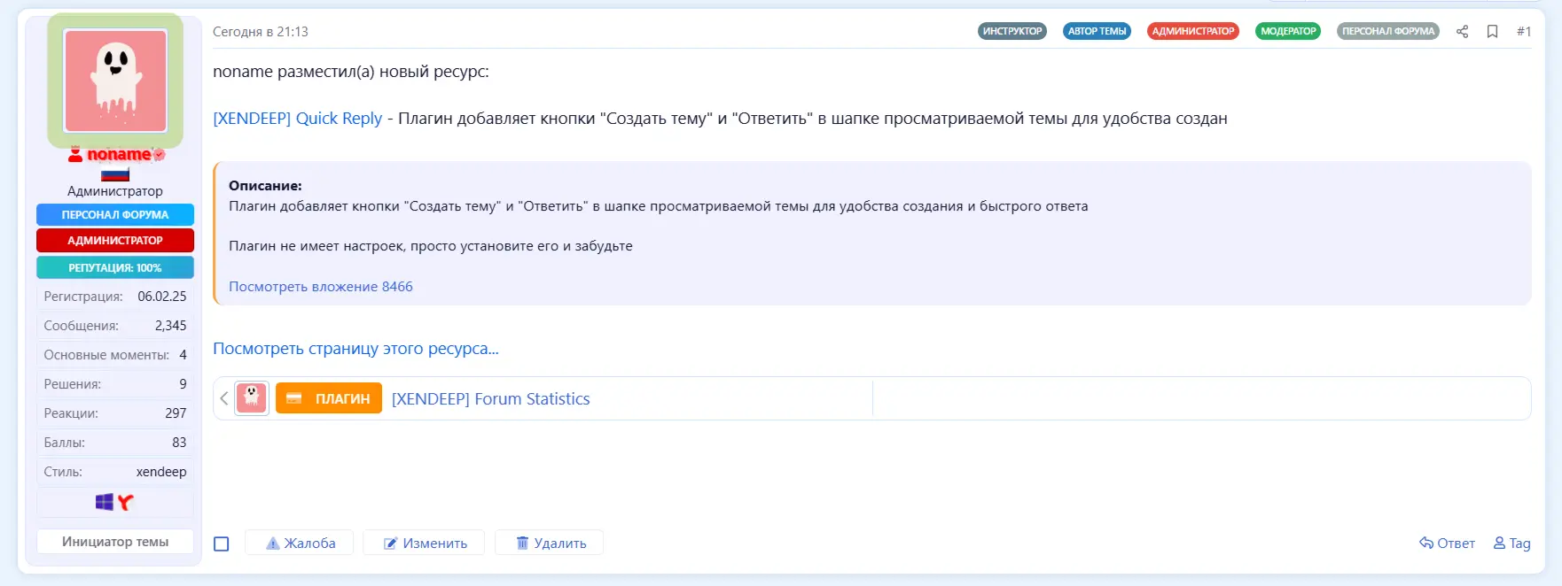The width and height of the screenshot is (1562, 586).
Task: Click the share post icon
Action: tap(1462, 32)
